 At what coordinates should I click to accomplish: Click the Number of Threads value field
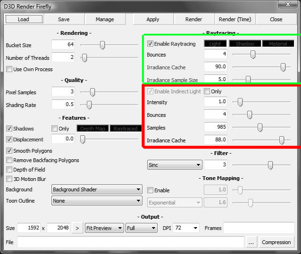pos(63,57)
